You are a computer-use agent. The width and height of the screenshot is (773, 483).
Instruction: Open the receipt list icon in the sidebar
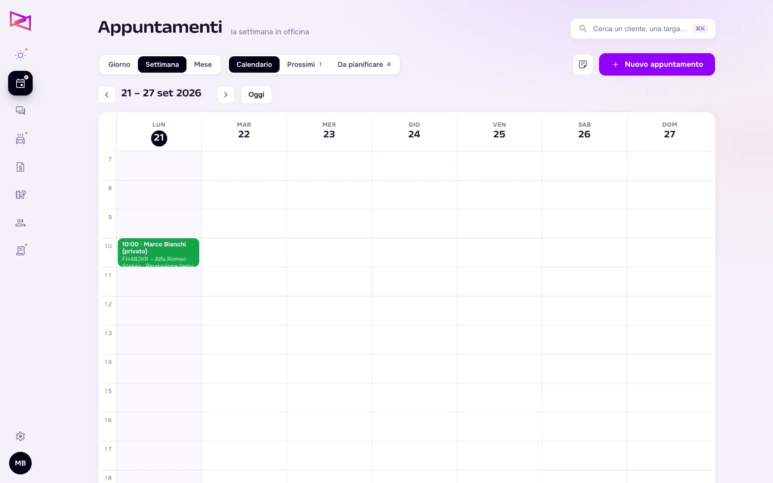(x=21, y=251)
